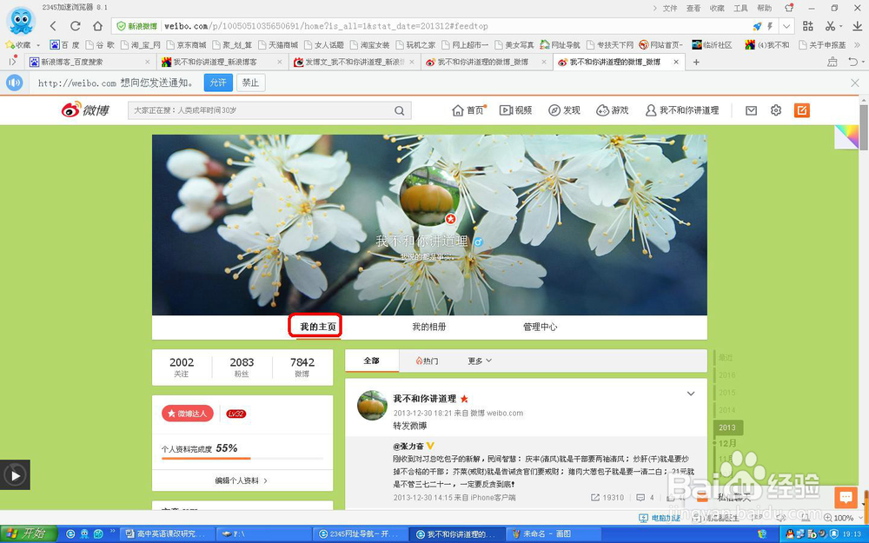The image size is (869, 543).
Task: Click the 微博达人 badge
Action: click(x=188, y=414)
